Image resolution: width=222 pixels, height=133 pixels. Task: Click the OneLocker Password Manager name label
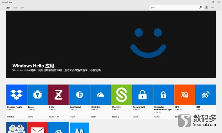[x=163, y=108]
